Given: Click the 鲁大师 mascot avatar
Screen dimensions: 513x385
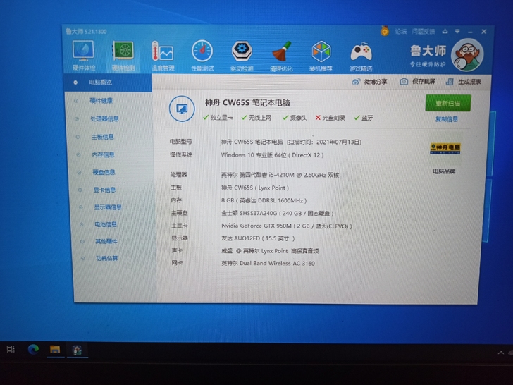Looking at the screenshot, I should pyautogui.click(x=467, y=54).
